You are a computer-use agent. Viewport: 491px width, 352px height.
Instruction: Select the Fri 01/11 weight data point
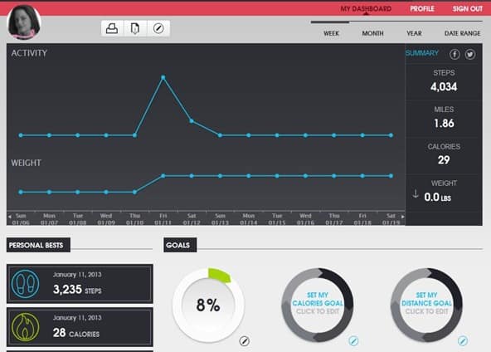click(x=163, y=176)
